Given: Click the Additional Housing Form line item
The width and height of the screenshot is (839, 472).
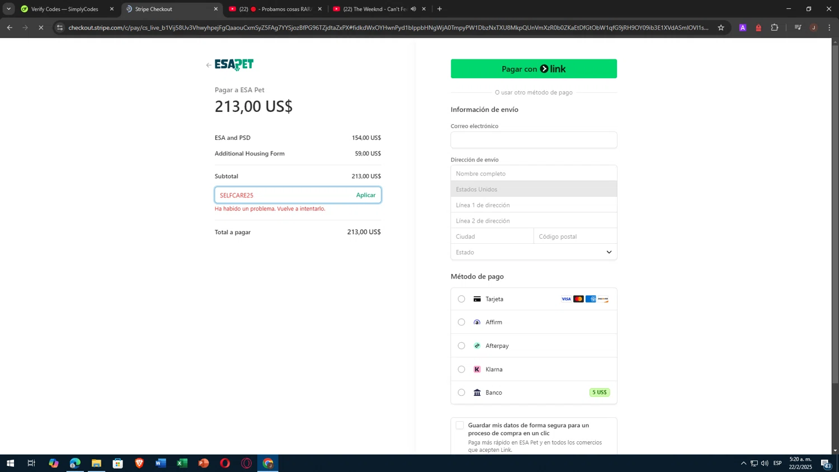Looking at the screenshot, I should [298, 153].
